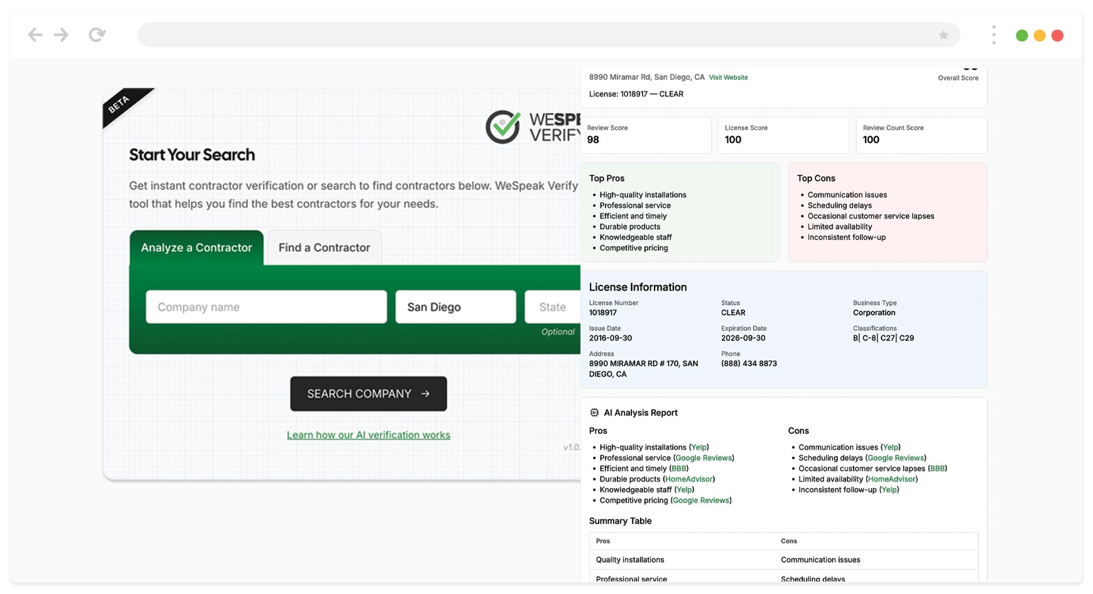1093x594 pixels.
Task: Click the browser back arrow
Action: [35, 35]
